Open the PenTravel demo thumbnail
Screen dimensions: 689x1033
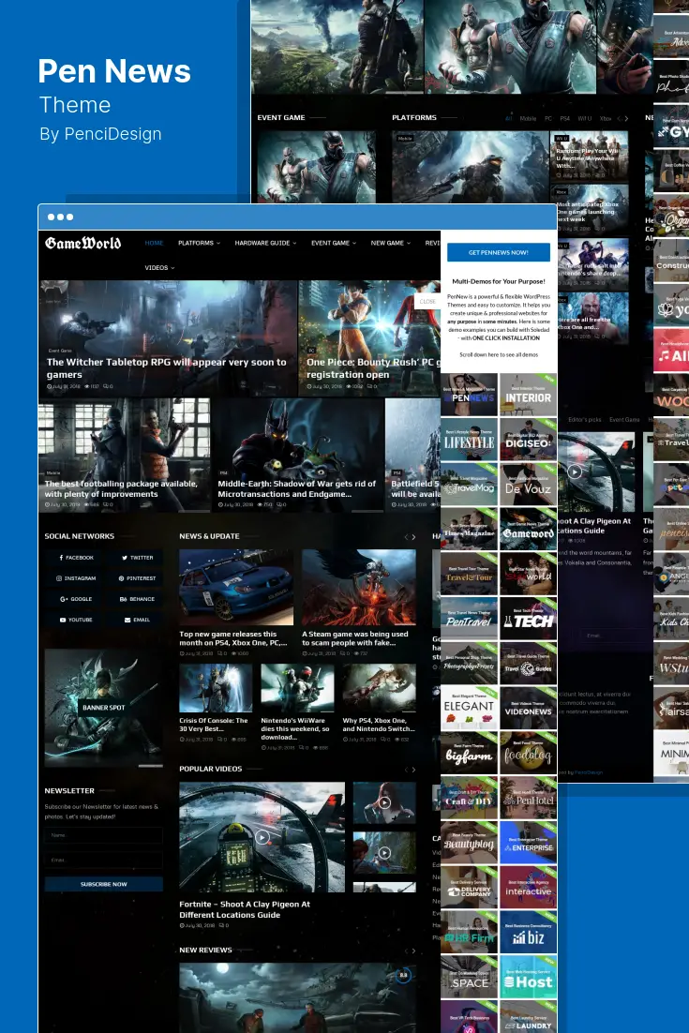469,619
